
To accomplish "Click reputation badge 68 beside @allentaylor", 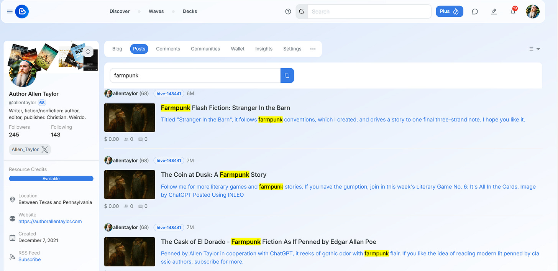I will point(42,103).
